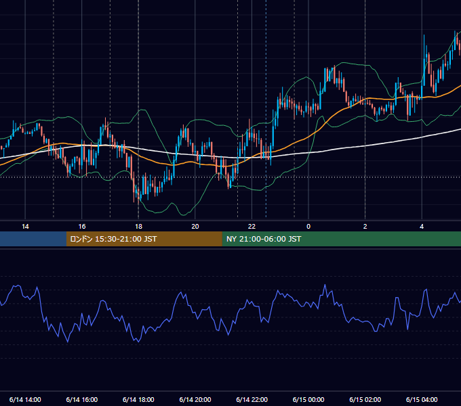Screen dimensions: 461x406
Task: Click the London 15:30-21:00 JST session bar
Action: (144, 239)
